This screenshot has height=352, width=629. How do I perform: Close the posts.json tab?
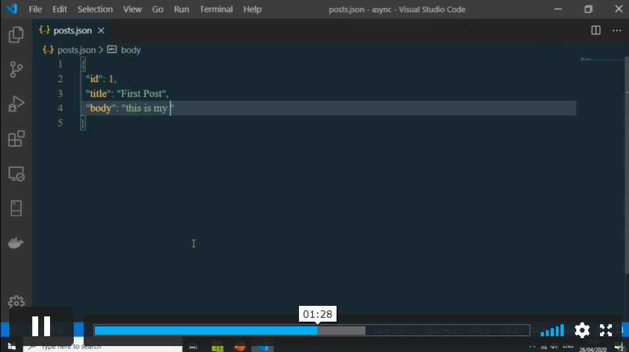click(x=101, y=30)
